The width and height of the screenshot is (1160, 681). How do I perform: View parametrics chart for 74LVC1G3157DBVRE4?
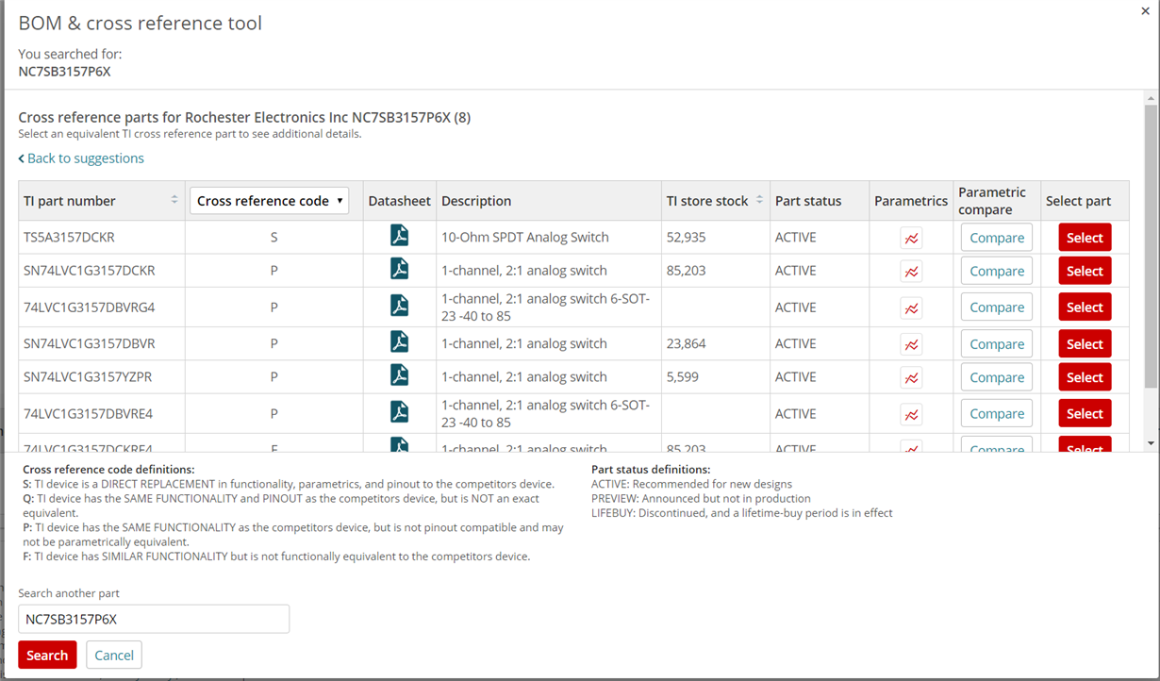911,413
